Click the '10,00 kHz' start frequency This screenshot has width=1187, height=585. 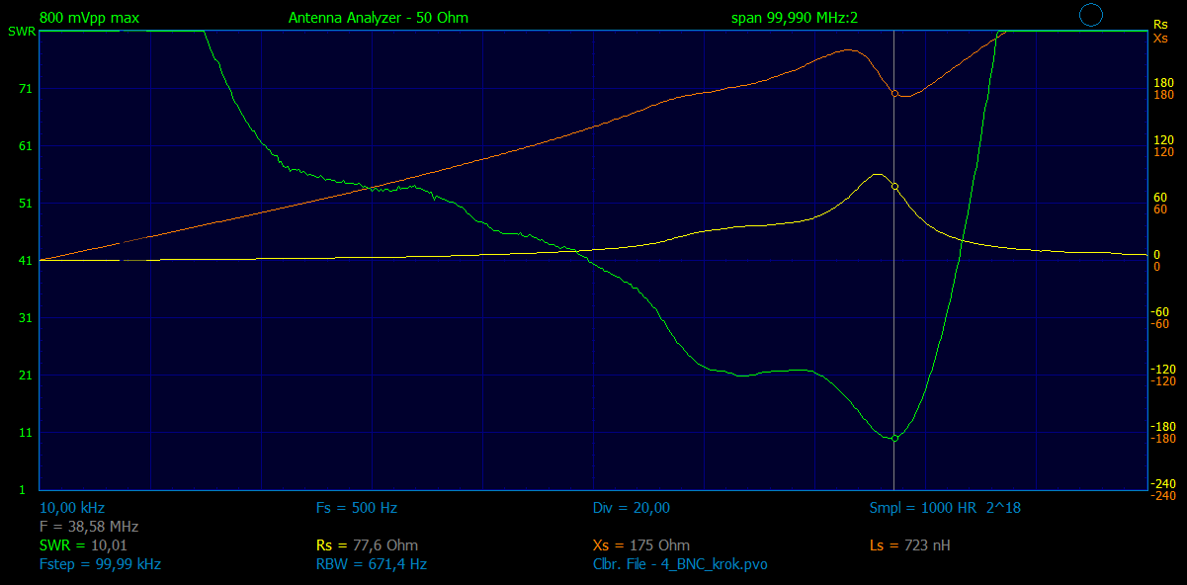(72, 508)
